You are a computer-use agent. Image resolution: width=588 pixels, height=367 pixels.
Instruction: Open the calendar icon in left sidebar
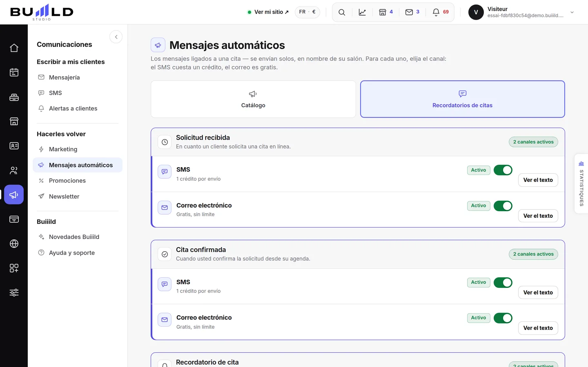tap(14, 73)
